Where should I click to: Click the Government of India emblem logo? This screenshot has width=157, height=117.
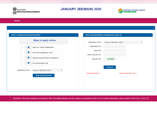[x=15, y=11]
